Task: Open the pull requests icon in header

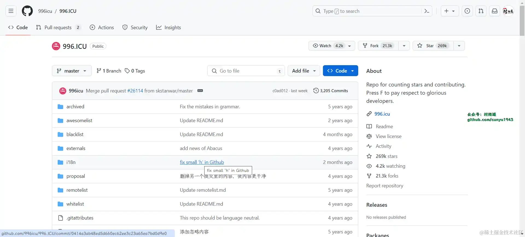Action: 481,11
